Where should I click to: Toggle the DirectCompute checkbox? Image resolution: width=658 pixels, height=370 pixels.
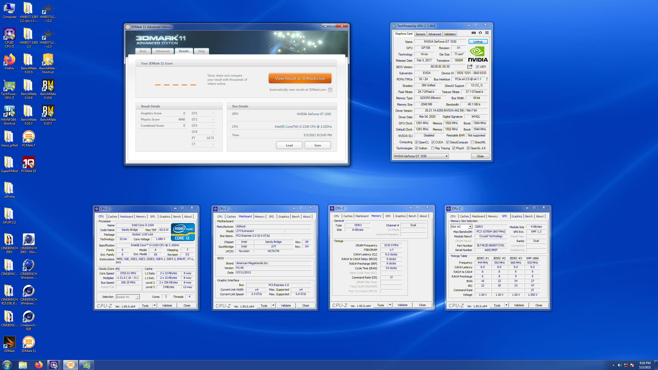pyautogui.click(x=447, y=142)
